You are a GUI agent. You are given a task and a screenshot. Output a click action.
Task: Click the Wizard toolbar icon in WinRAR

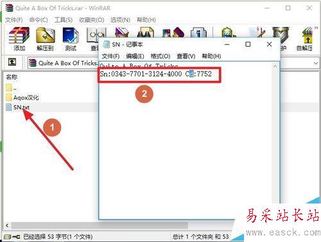(173, 33)
